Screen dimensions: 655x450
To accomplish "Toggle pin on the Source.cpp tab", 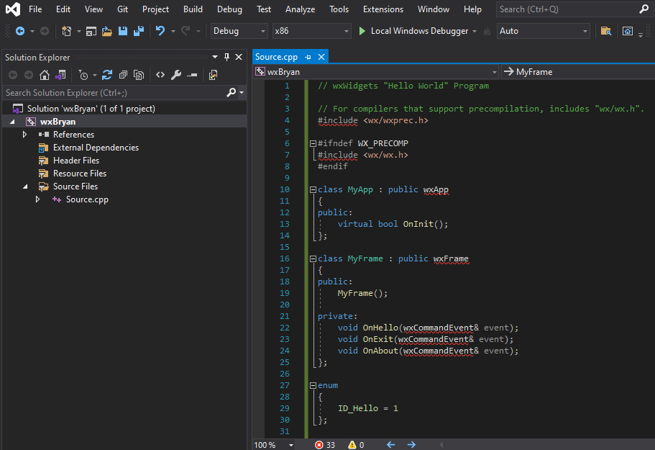I will click(x=308, y=57).
